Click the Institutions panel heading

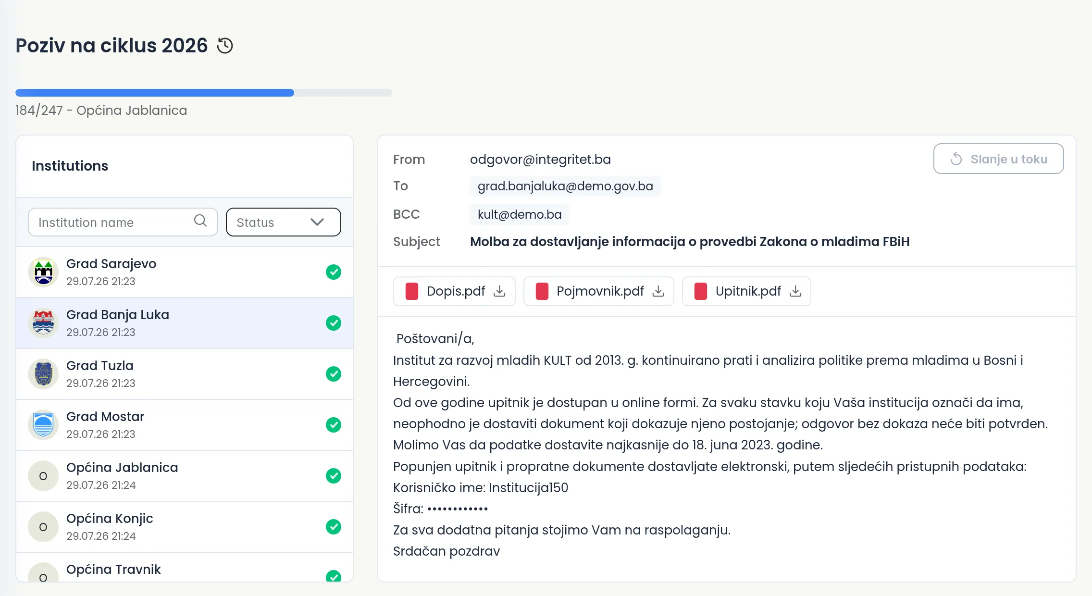coord(70,166)
